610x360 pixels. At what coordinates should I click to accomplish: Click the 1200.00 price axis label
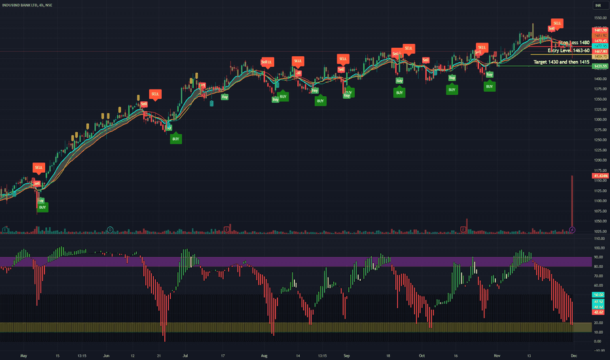[600, 160]
